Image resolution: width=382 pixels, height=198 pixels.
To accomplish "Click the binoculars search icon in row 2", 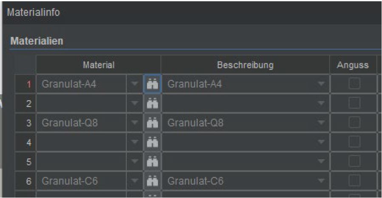I will (x=152, y=104).
